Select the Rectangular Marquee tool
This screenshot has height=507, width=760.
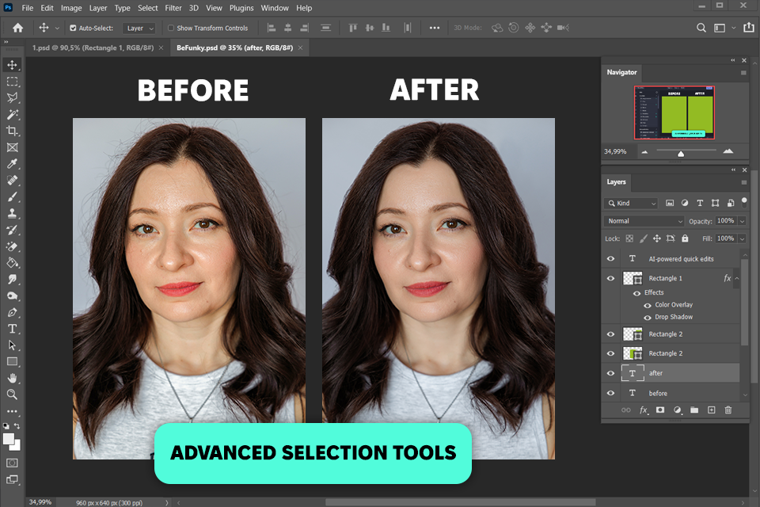[12, 82]
